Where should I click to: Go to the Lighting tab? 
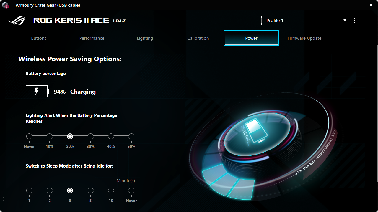click(145, 38)
